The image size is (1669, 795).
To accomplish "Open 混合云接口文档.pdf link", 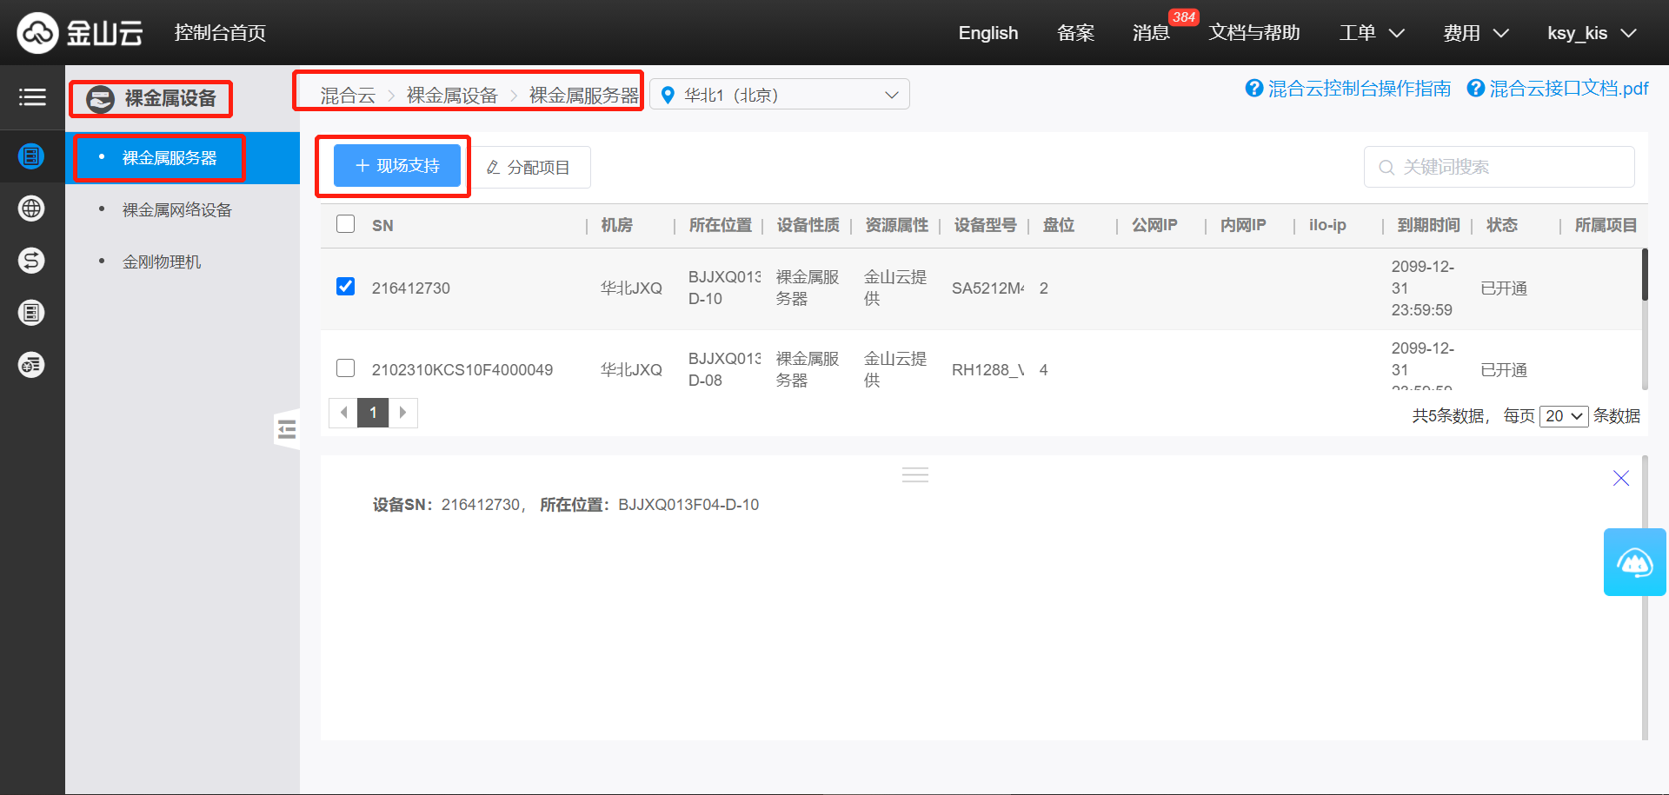I will tap(1569, 89).
